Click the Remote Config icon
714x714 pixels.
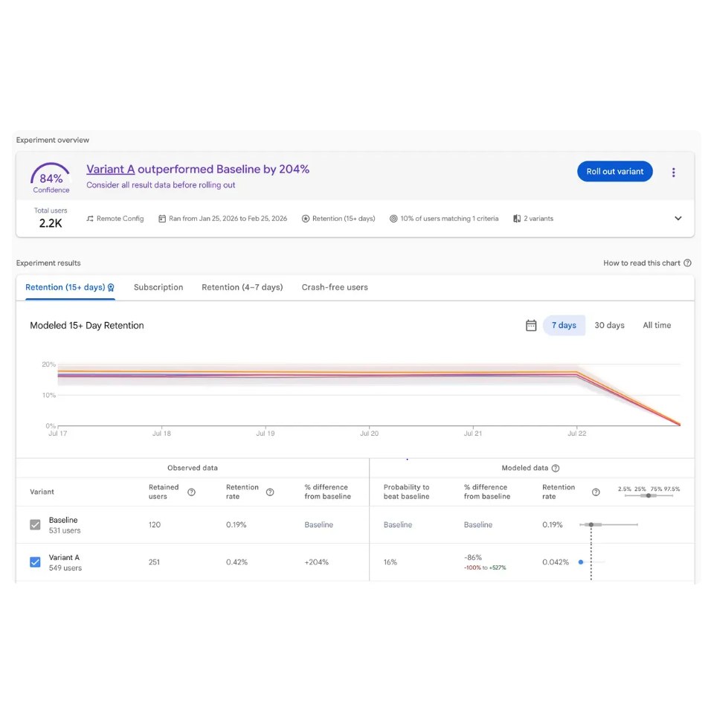pyautogui.click(x=90, y=219)
